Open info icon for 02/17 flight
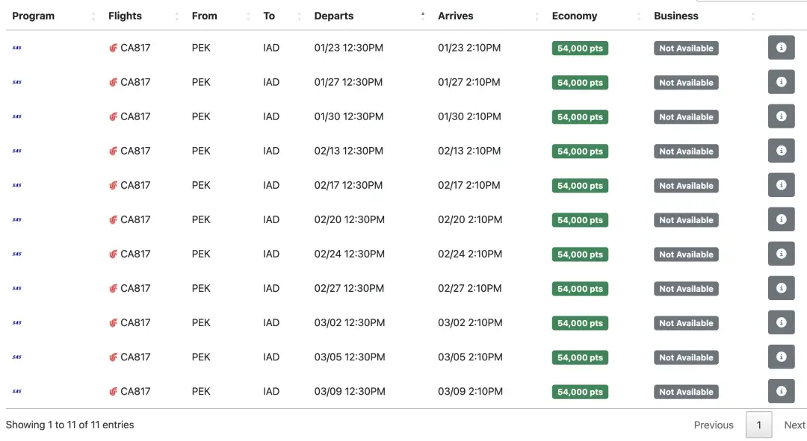 tap(782, 185)
